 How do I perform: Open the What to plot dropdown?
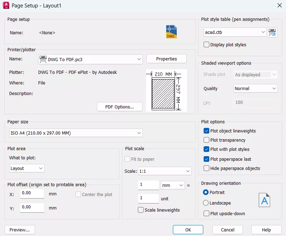[x=27, y=169]
